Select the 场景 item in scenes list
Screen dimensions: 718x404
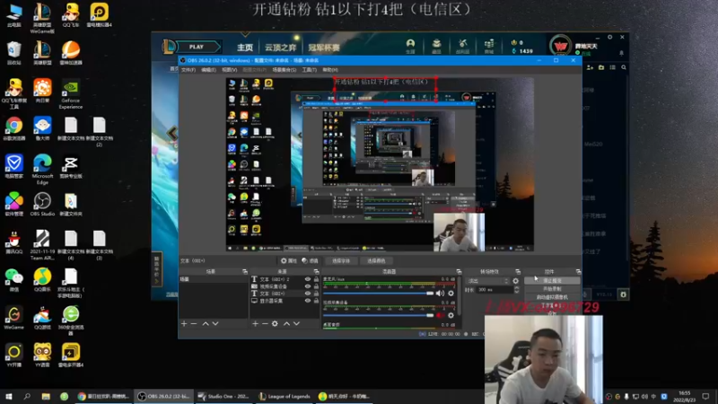coord(213,279)
